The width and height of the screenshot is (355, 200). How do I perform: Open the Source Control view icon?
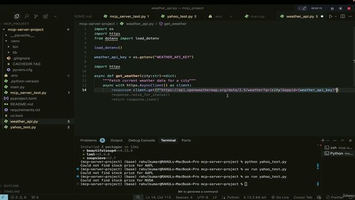35,16
